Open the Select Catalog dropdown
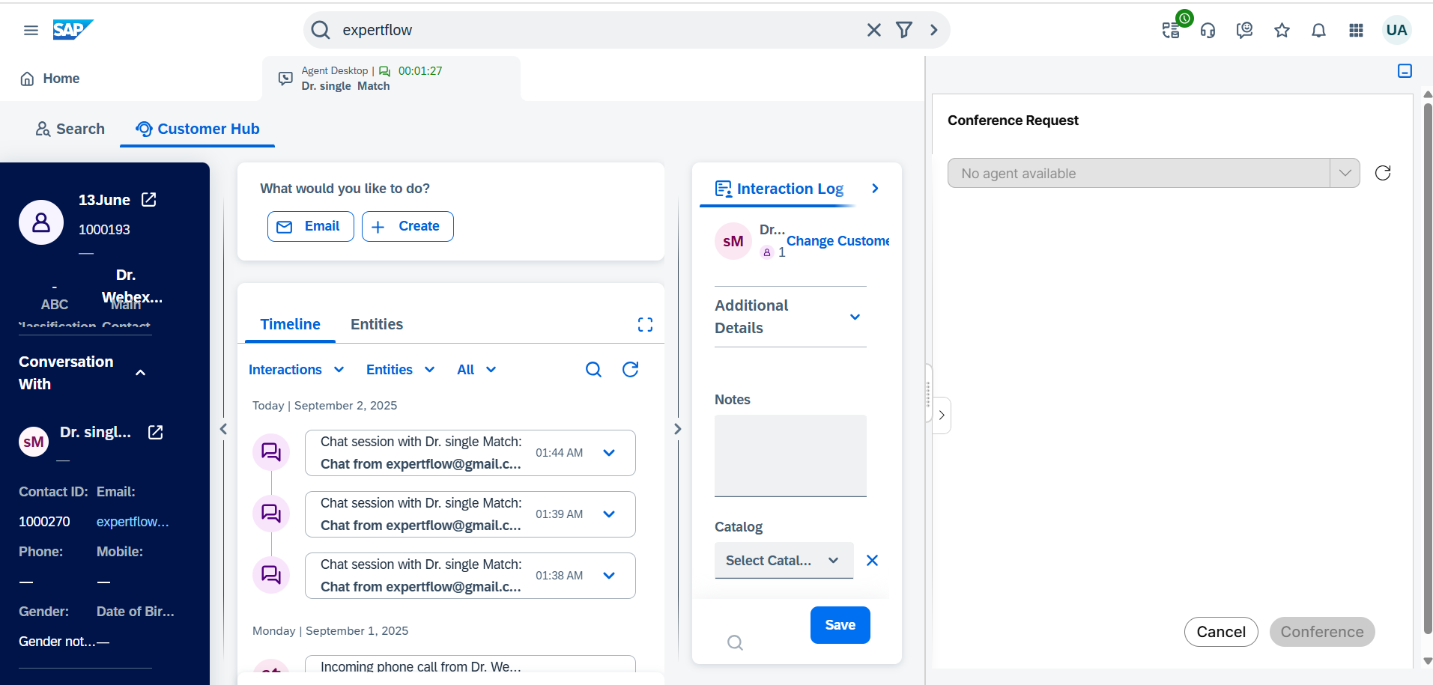This screenshot has width=1433, height=685. (x=783, y=561)
